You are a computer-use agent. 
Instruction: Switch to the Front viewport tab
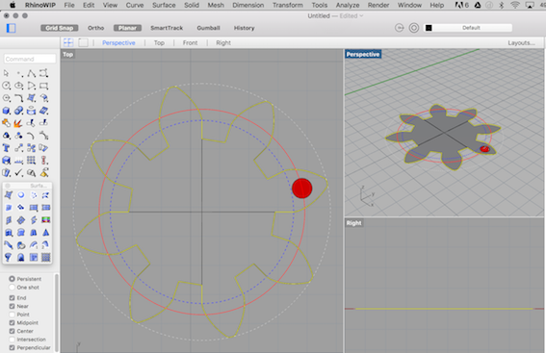coord(190,42)
